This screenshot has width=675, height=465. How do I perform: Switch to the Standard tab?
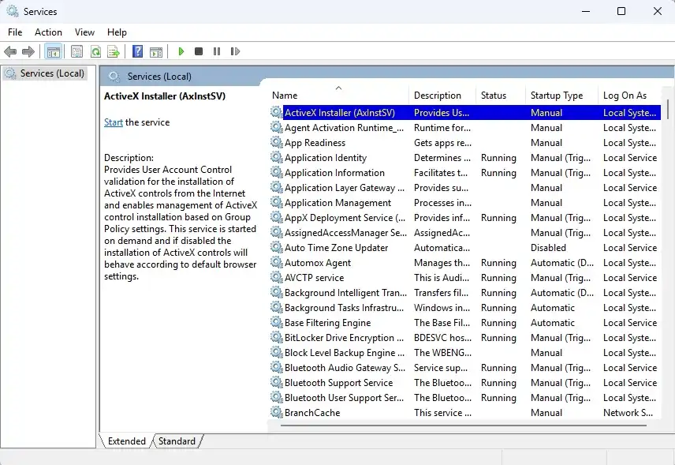[177, 441]
